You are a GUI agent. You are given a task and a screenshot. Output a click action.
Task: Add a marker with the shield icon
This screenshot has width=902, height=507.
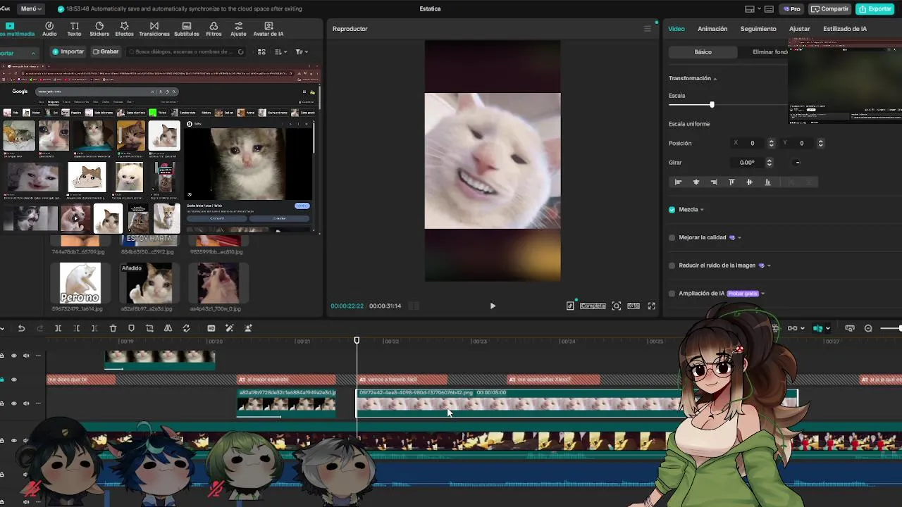tap(131, 328)
